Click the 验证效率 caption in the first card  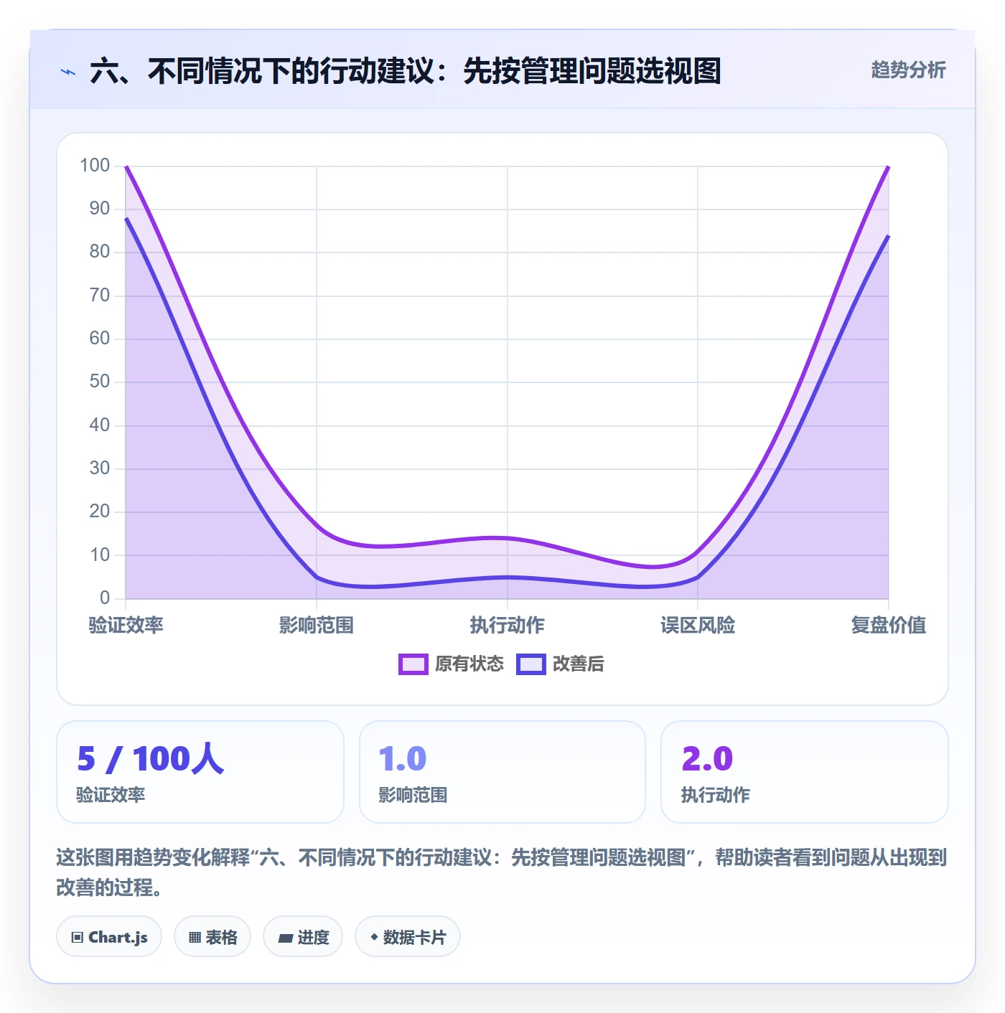pyautogui.click(x=111, y=795)
